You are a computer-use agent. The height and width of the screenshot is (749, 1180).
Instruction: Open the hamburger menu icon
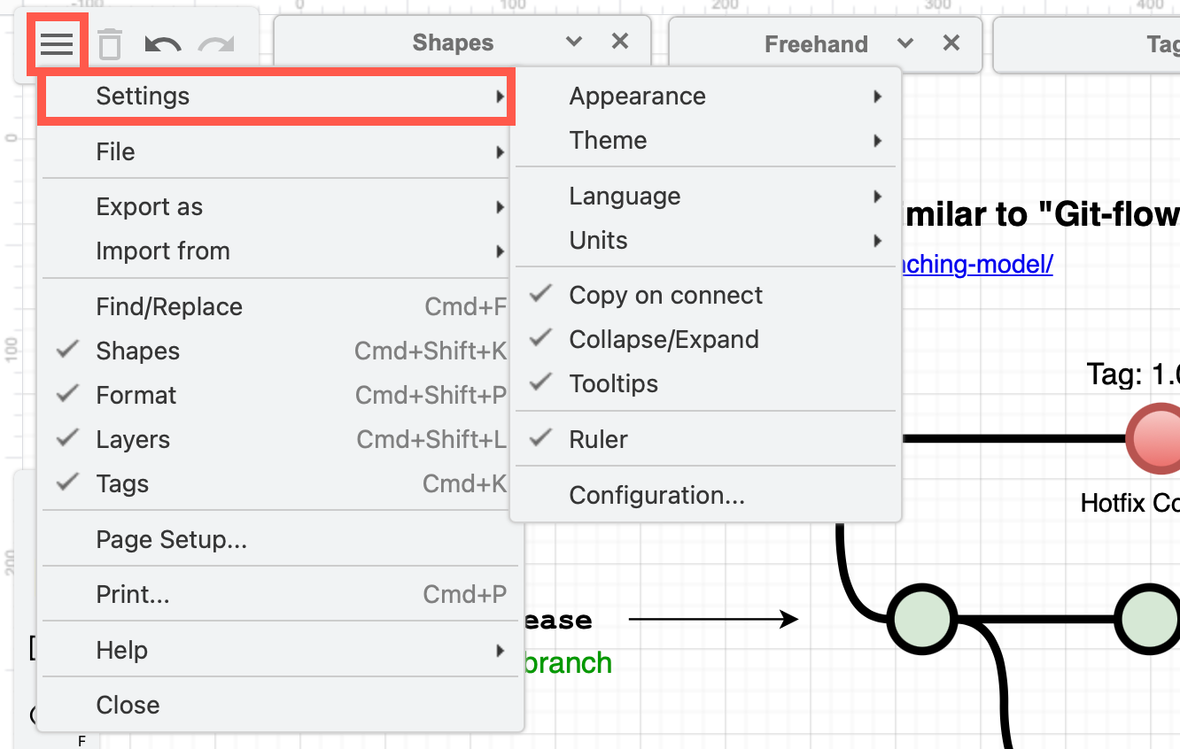[x=57, y=44]
